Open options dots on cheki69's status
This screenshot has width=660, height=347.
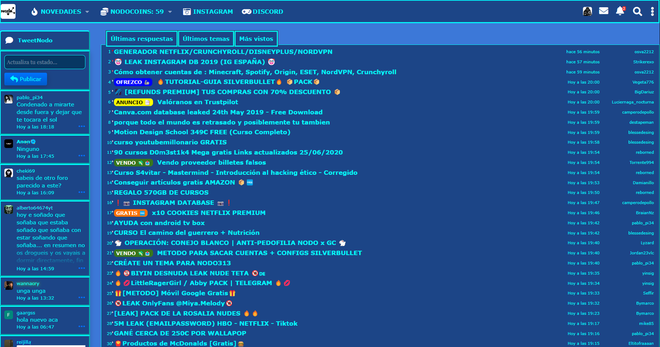(82, 192)
